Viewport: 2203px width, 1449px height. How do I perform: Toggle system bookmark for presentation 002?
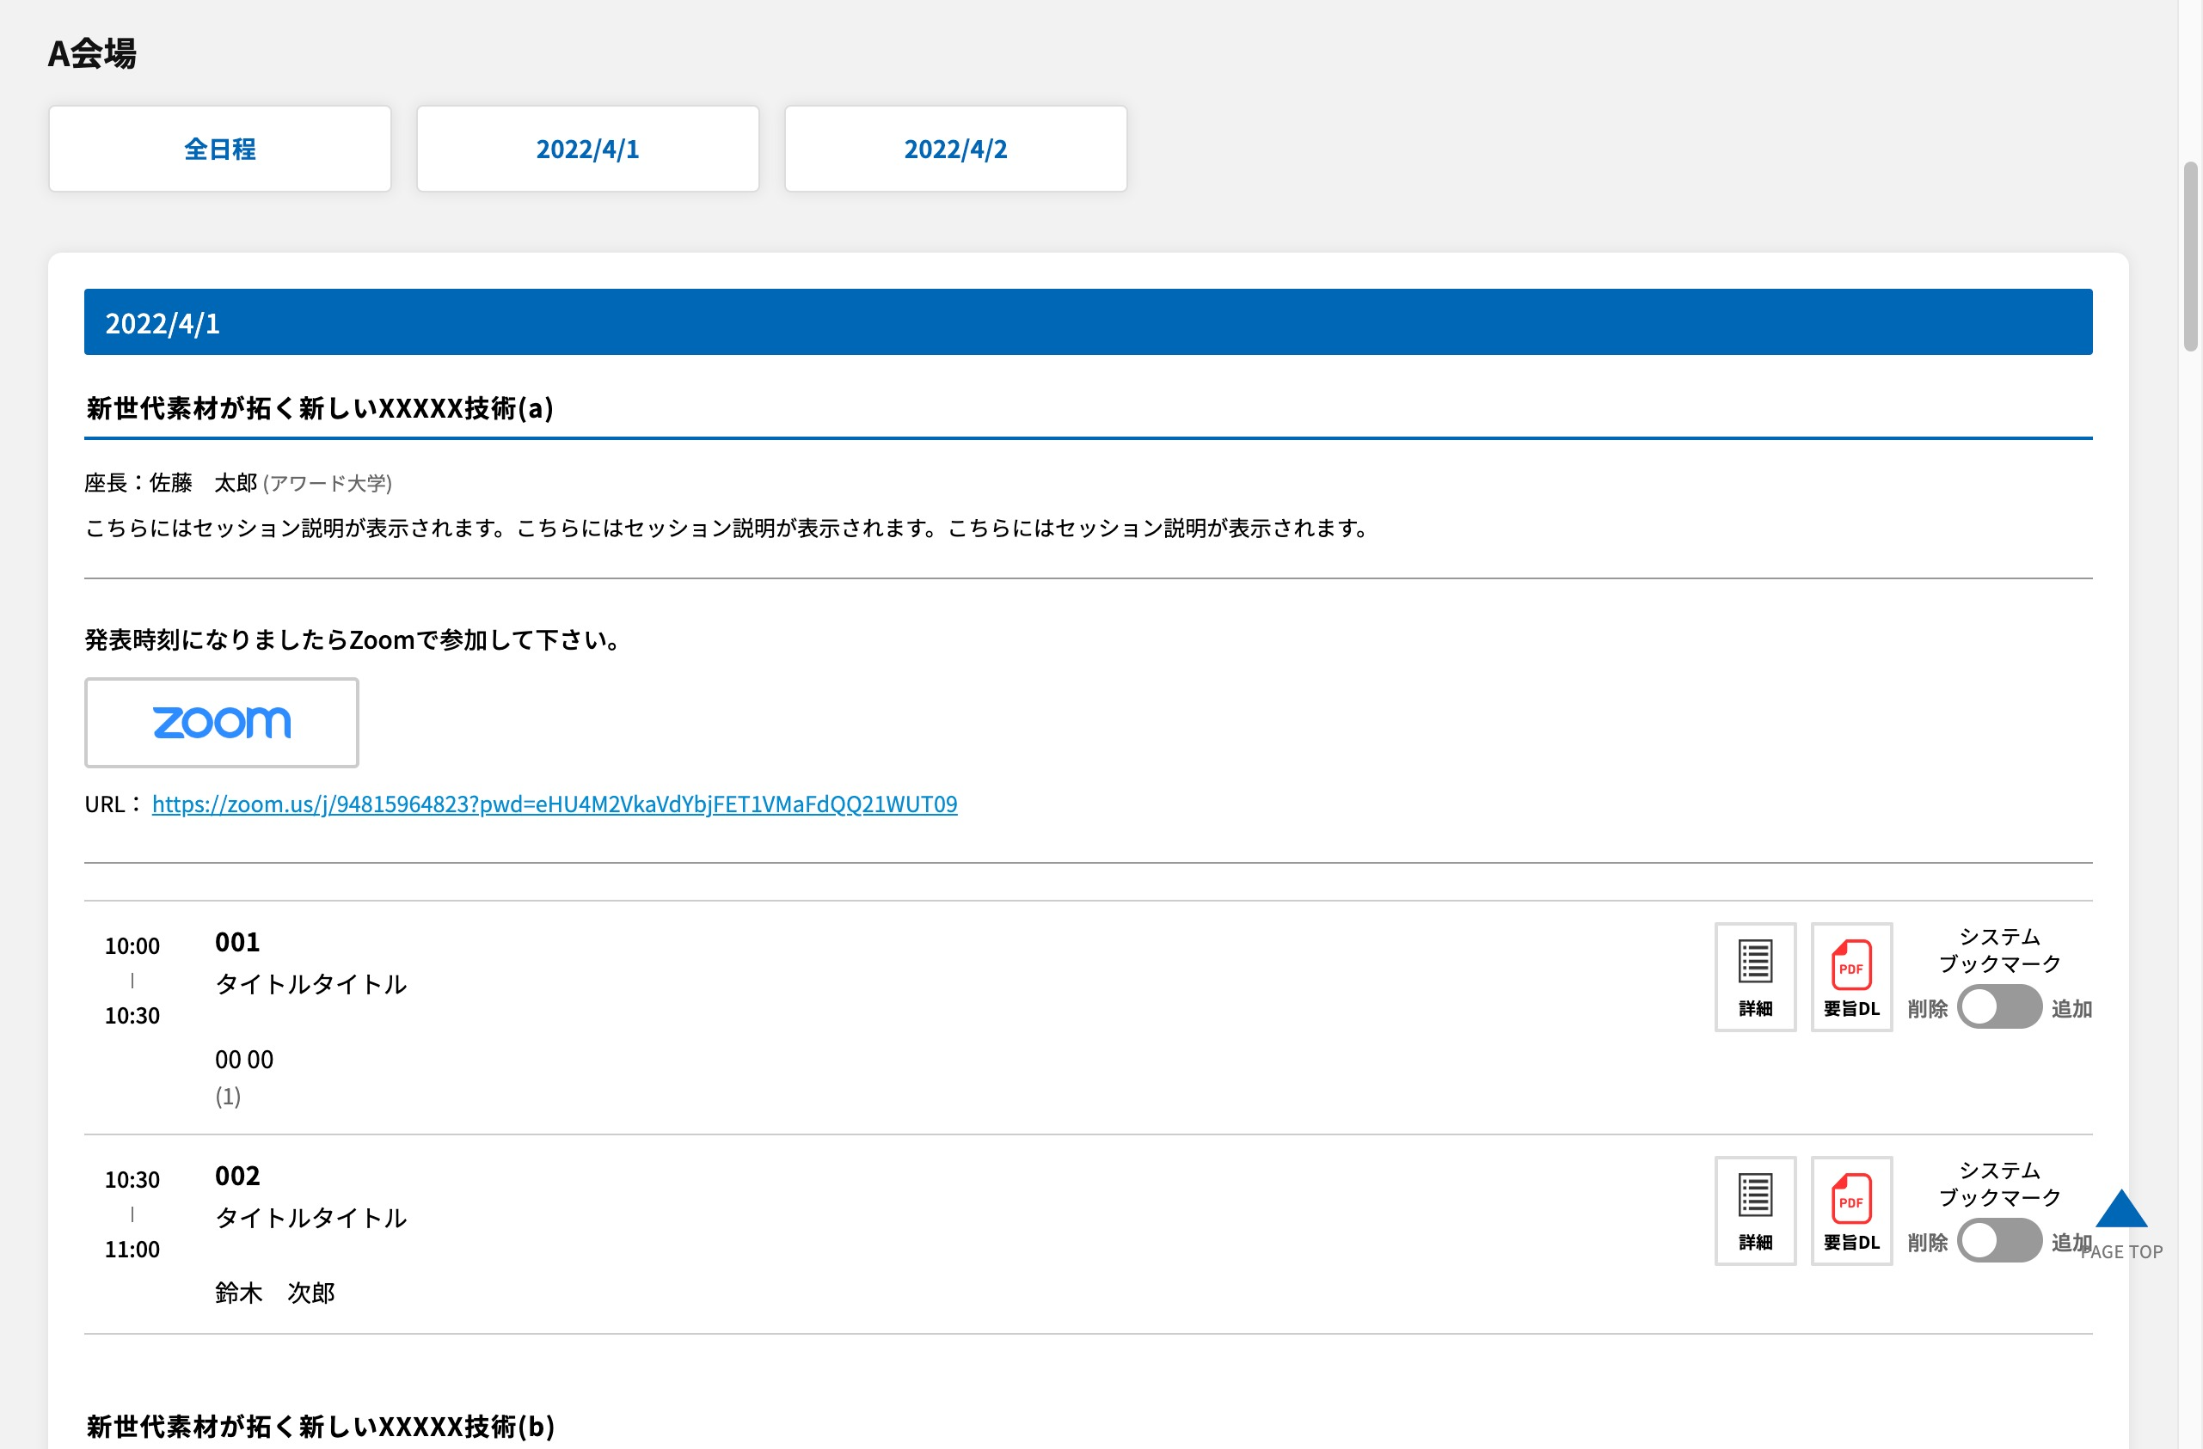[1999, 1241]
